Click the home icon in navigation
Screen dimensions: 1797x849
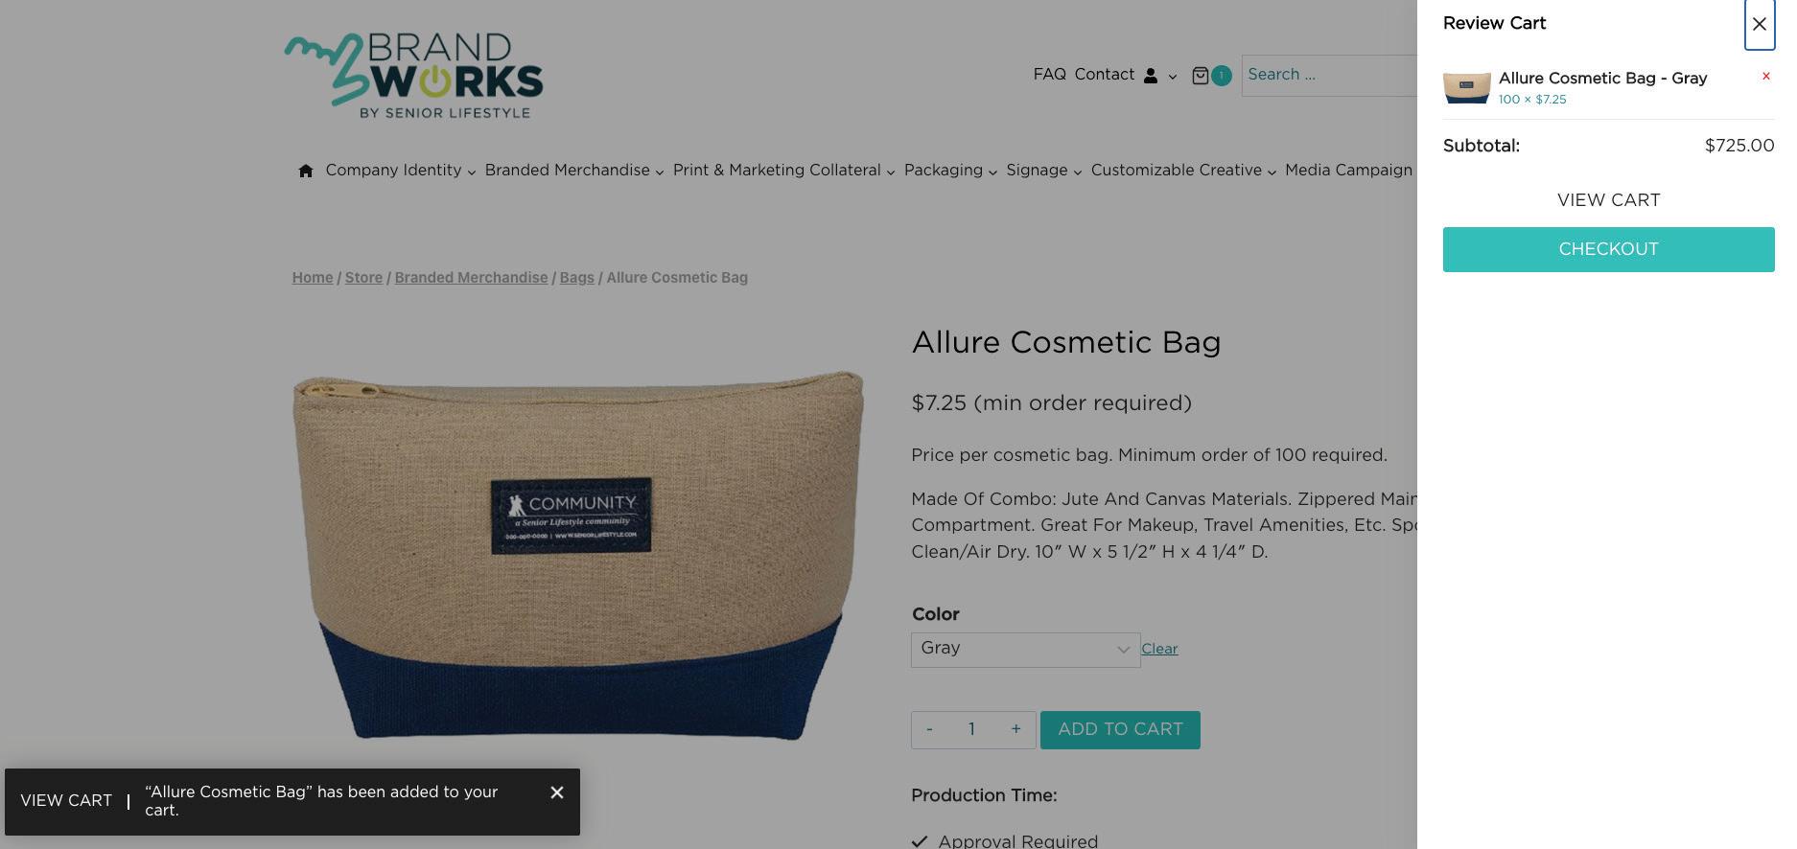click(305, 171)
